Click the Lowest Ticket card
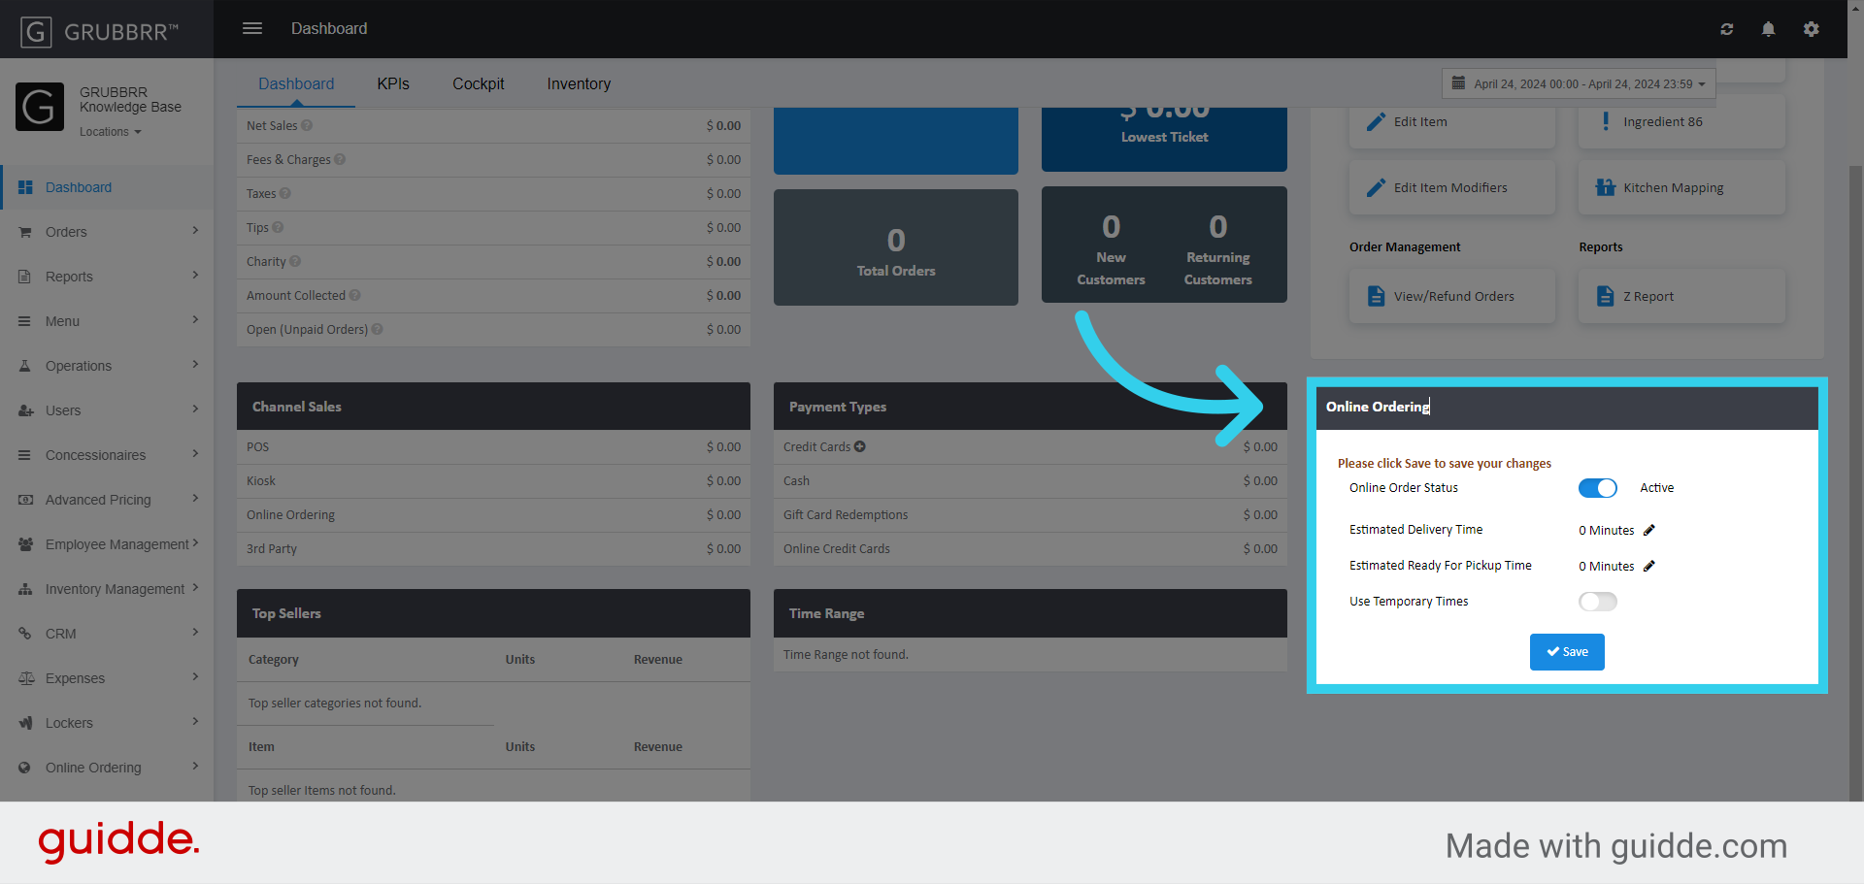 tap(1164, 139)
